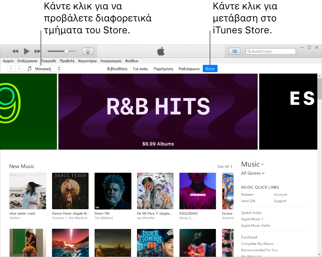This screenshot has height=257, width=322.
Task: Open the Dawn FM album thumbnail
Action: 113,191
